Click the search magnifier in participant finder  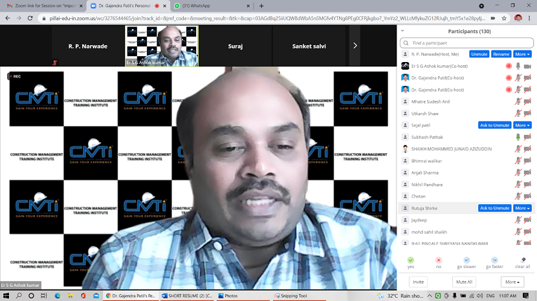click(x=406, y=43)
